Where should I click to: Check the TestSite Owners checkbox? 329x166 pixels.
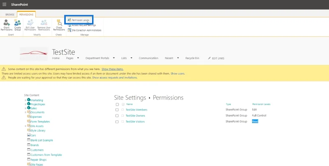(117, 116)
